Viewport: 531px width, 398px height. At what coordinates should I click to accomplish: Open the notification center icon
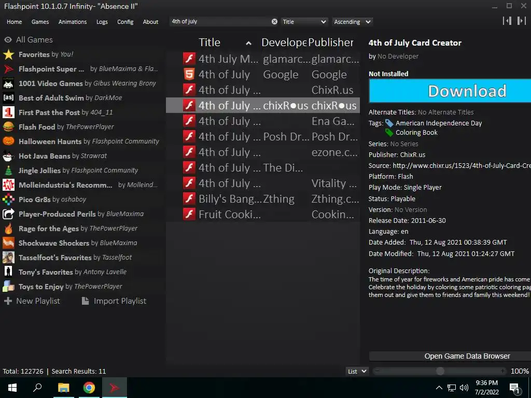click(x=515, y=388)
